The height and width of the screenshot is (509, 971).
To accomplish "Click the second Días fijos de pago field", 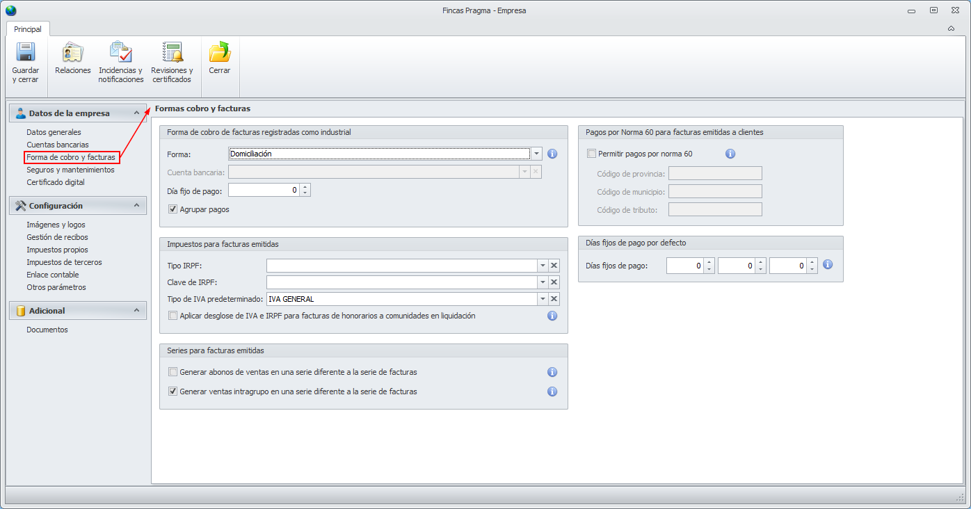I will (x=737, y=266).
